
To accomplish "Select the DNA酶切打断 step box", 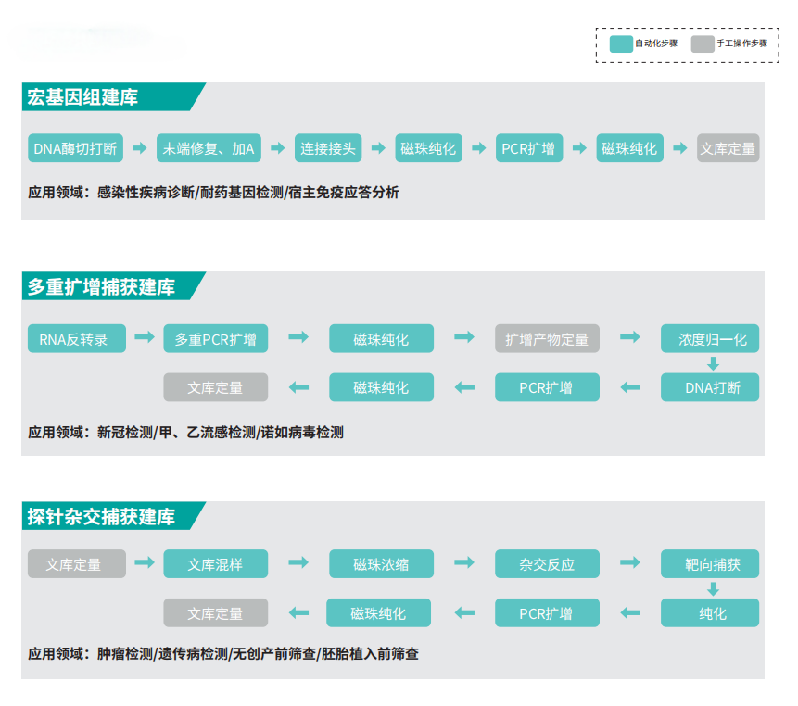I will click(75, 148).
